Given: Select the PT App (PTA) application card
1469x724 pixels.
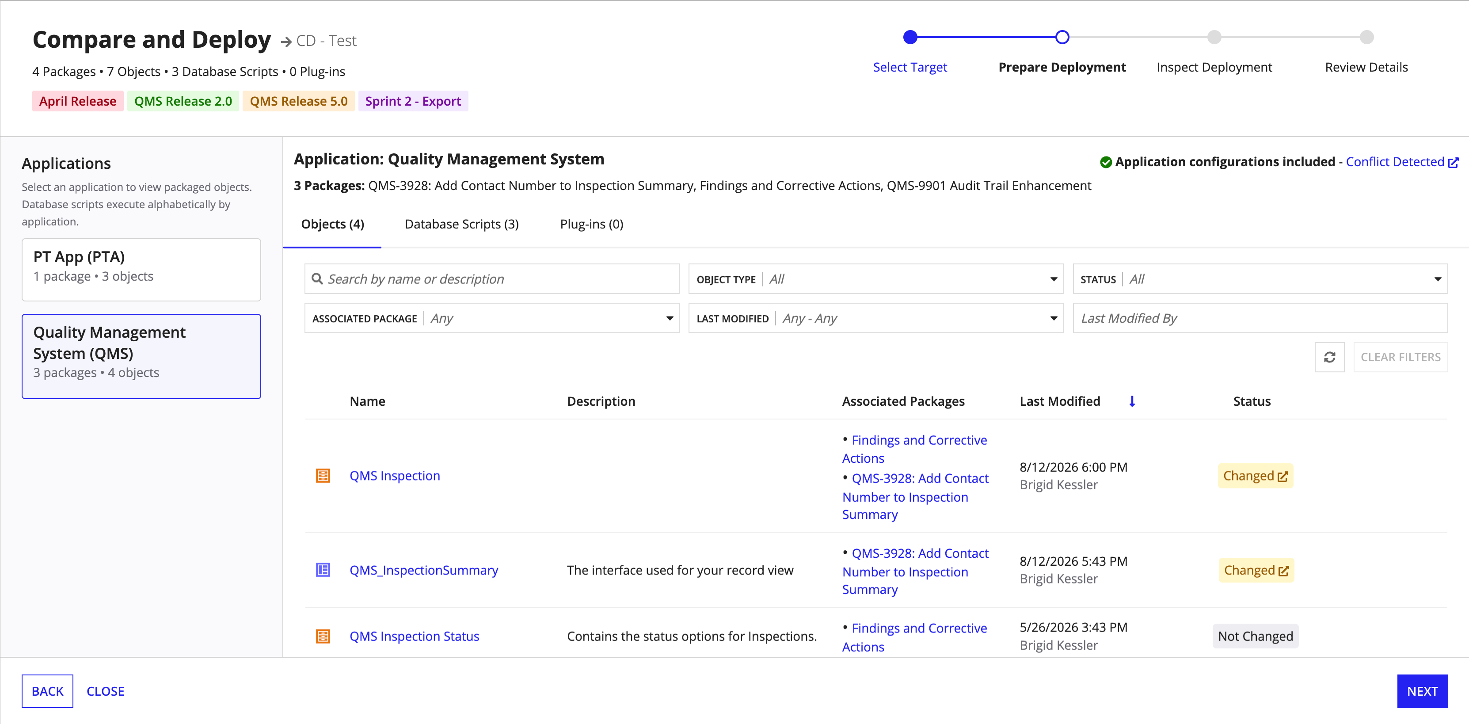Looking at the screenshot, I should click(x=141, y=270).
